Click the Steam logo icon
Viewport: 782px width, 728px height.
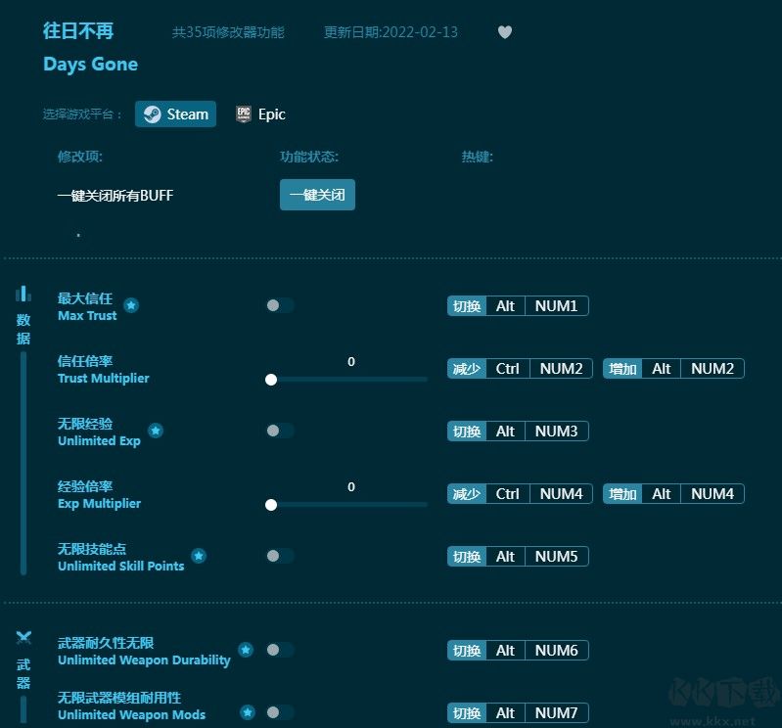[x=152, y=114]
